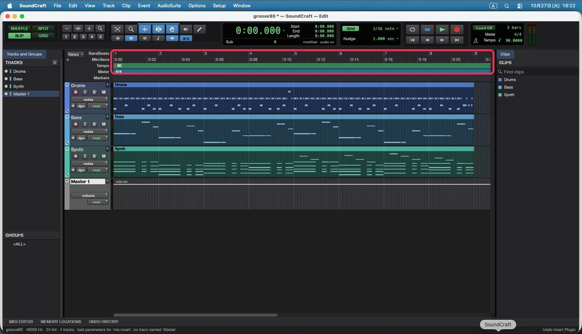Click the Find clips search field
The image size is (582, 334).
click(x=538, y=72)
